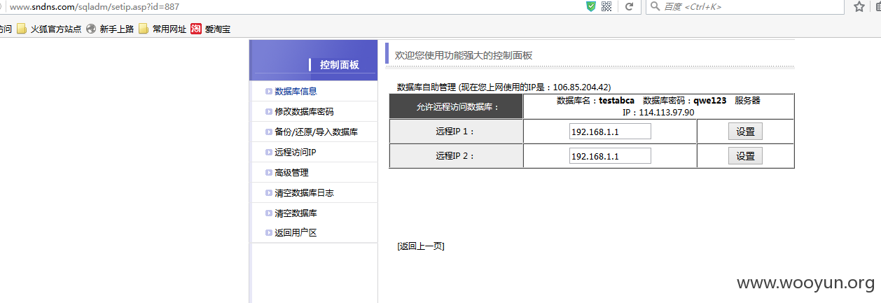The height and width of the screenshot is (303, 881).
Task: Open the 火狐官方站点 bookmark folder
Action: [x=48, y=29]
